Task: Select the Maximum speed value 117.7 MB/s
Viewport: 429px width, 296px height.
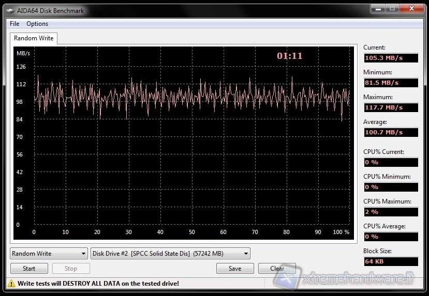Action: (390, 107)
